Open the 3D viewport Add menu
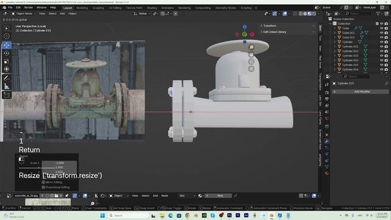 [x=62, y=13]
